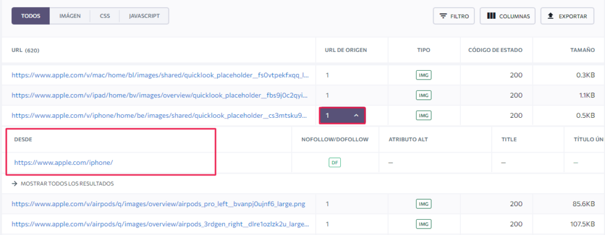This screenshot has height=235, width=605.
Task: Click the IMG badge in airpods_3rdgen_right row
Action: 424,224
